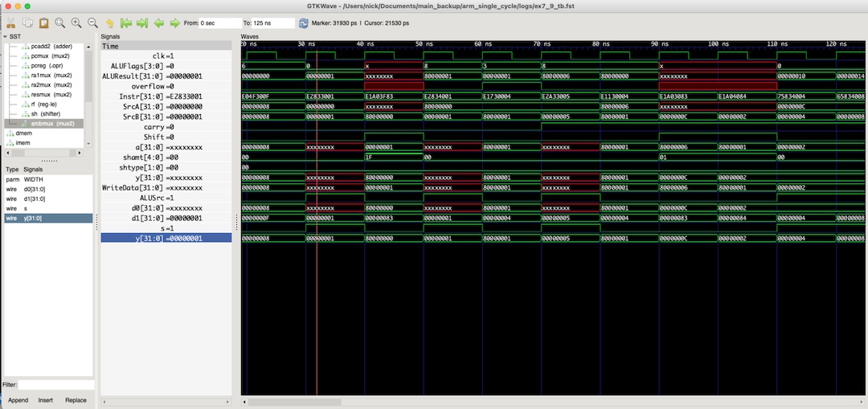Select the overflow=0 signal row
Screen dimensions: 868x409
[x=166, y=86]
